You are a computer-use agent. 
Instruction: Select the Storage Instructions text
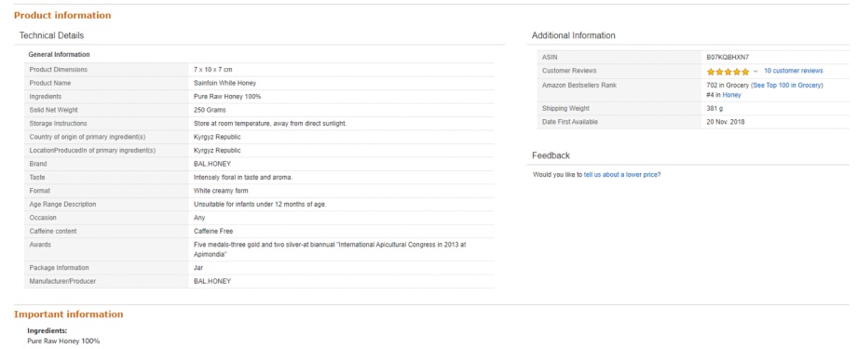(270, 124)
